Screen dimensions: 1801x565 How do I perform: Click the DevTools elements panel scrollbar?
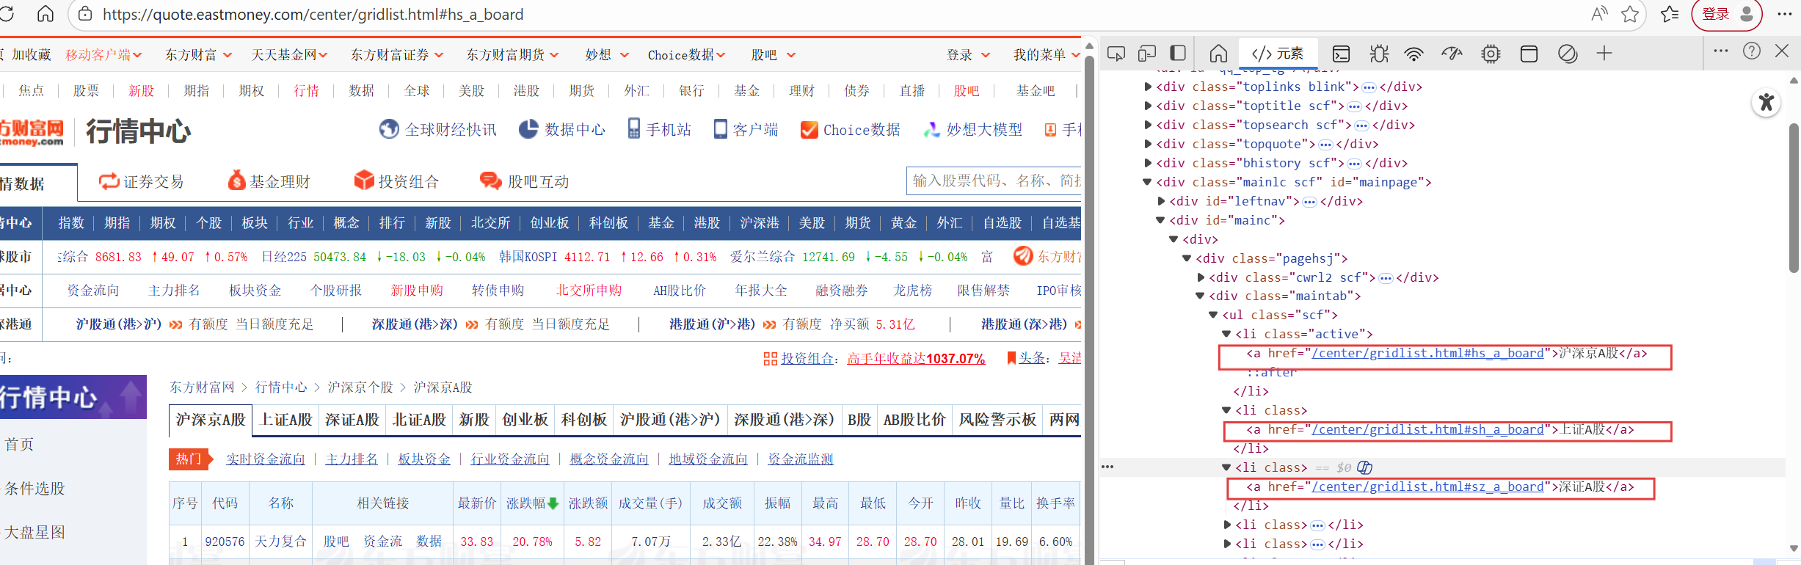click(1794, 198)
